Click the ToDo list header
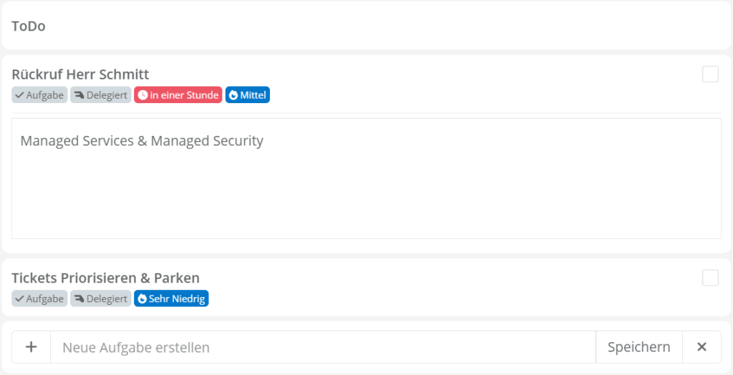Screen dimensions: 733x375 (29, 26)
